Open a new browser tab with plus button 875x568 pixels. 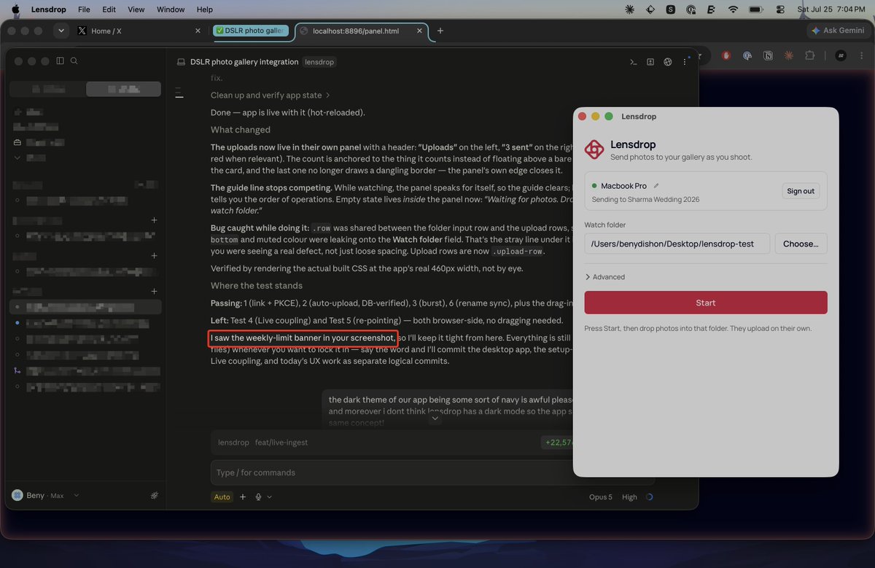[x=440, y=31]
